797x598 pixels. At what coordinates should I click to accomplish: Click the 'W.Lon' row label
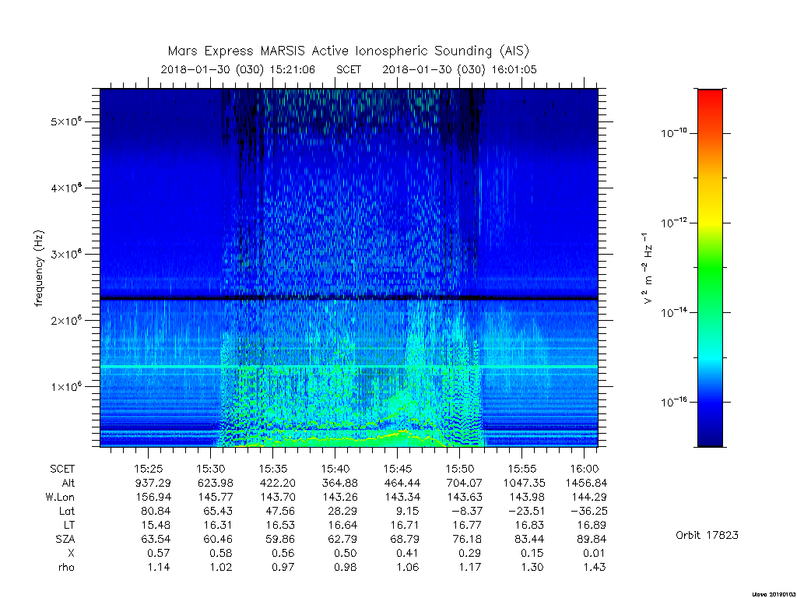point(60,497)
